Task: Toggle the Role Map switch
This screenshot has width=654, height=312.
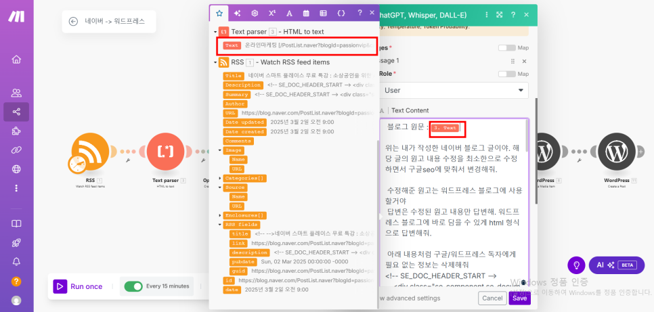Action: click(x=507, y=74)
